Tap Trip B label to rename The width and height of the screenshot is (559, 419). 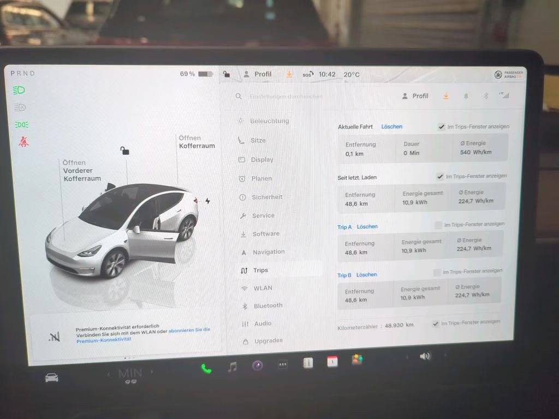point(344,276)
